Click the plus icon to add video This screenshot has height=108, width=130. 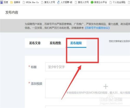pos(106,87)
